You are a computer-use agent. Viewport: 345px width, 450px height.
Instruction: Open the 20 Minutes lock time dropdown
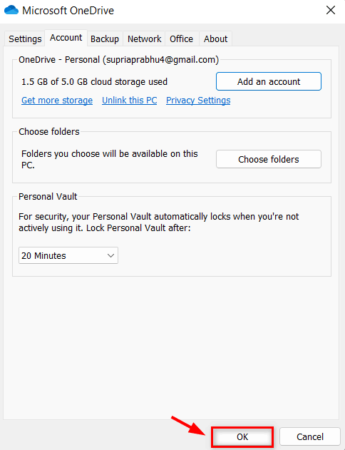[x=68, y=255]
